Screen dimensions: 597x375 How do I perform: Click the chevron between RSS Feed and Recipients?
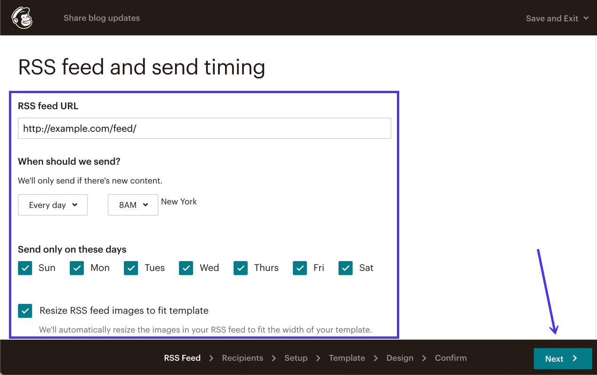tap(211, 358)
